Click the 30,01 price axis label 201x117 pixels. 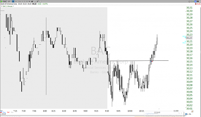tap(189, 109)
